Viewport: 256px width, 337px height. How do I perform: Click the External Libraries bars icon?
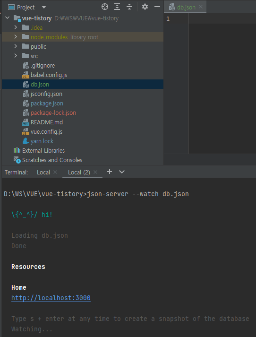[x=17, y=150]
